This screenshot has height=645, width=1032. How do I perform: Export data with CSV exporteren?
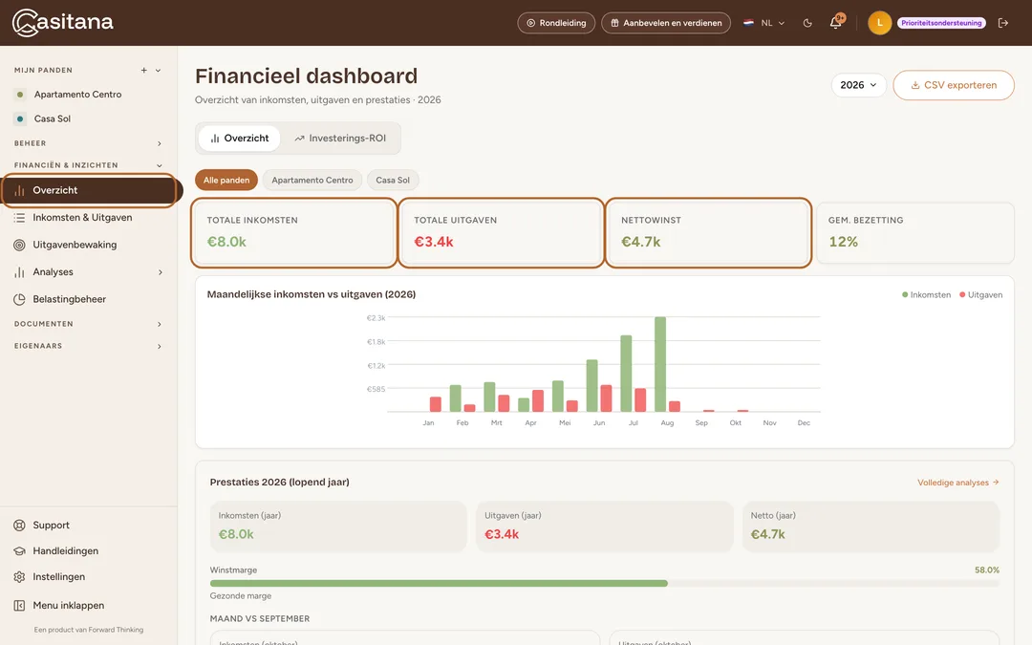coord(954,85)
